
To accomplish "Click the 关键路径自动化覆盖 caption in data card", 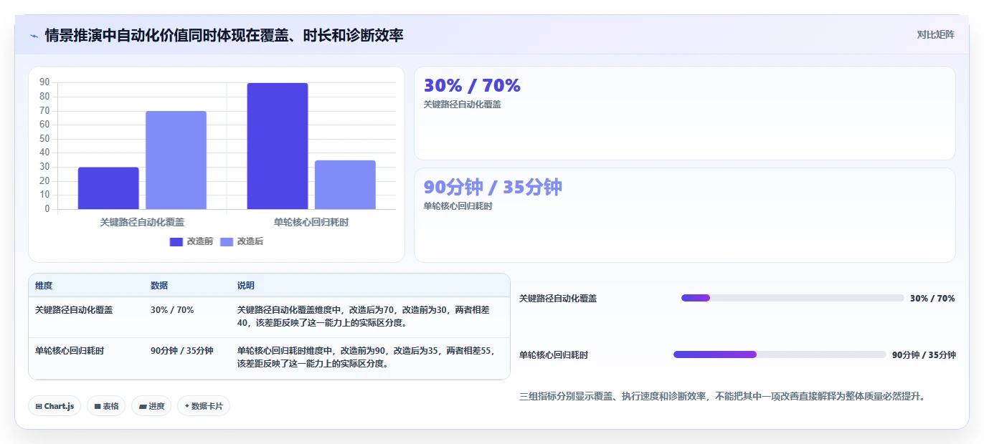I will [463, 105].
